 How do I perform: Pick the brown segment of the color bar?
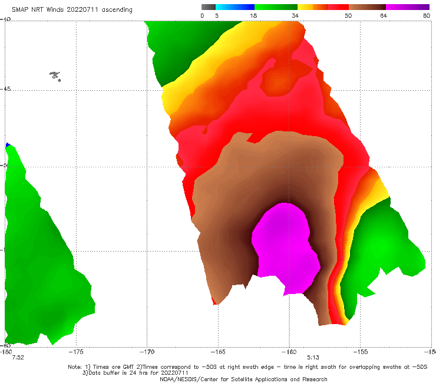[367, 7]
